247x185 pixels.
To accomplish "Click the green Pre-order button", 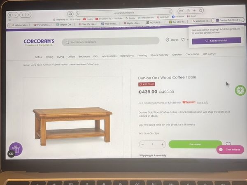I will [x=195, y=144].
